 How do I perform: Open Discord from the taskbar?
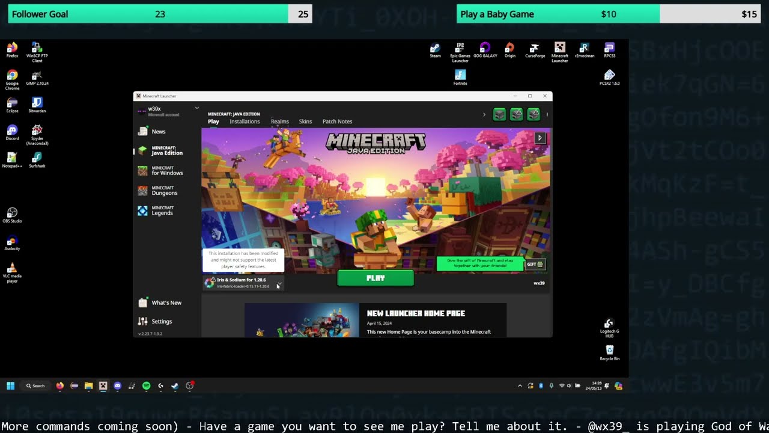(x=117, y=386)
